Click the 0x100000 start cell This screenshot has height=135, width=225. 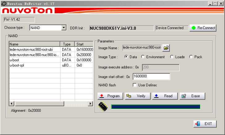[84, 60]
